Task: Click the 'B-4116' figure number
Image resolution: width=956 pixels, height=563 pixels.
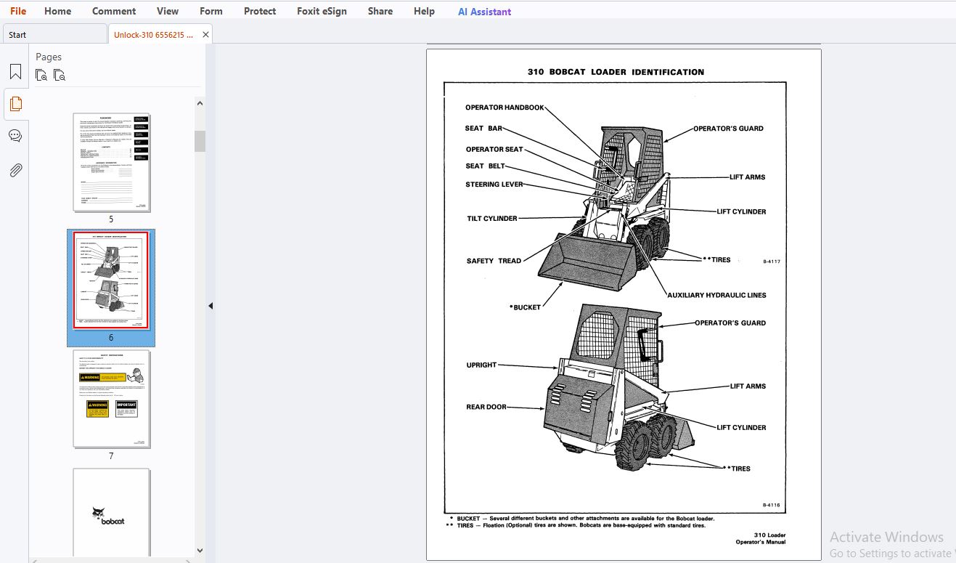Action: 772,505
